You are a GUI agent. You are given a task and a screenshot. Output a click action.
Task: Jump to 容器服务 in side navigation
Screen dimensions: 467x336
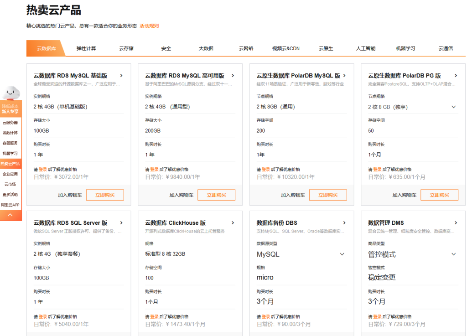[x=10, y=143]
